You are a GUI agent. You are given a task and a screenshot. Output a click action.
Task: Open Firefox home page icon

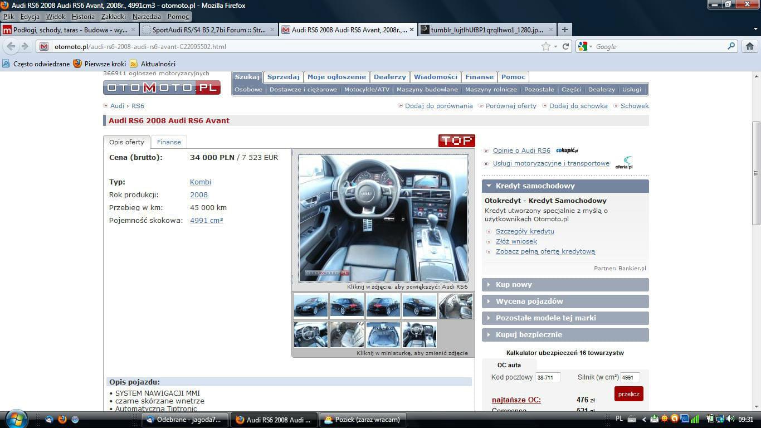coord(750,47)
